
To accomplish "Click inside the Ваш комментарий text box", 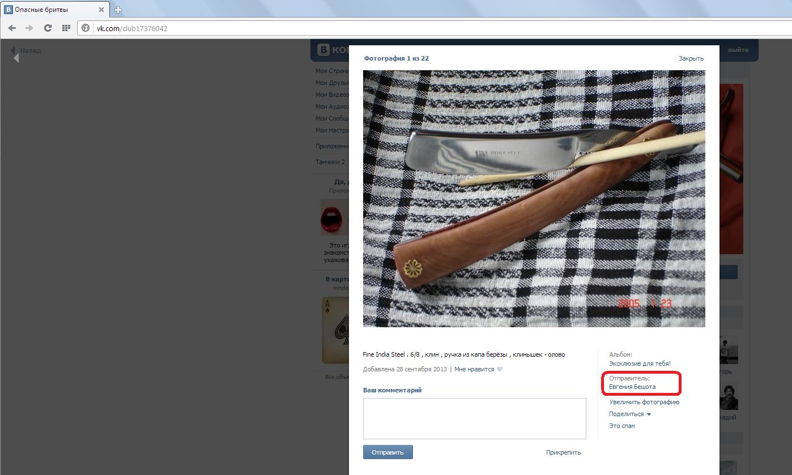I will (x=474, y=418).
